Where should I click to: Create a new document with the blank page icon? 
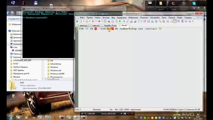point(81,21)
